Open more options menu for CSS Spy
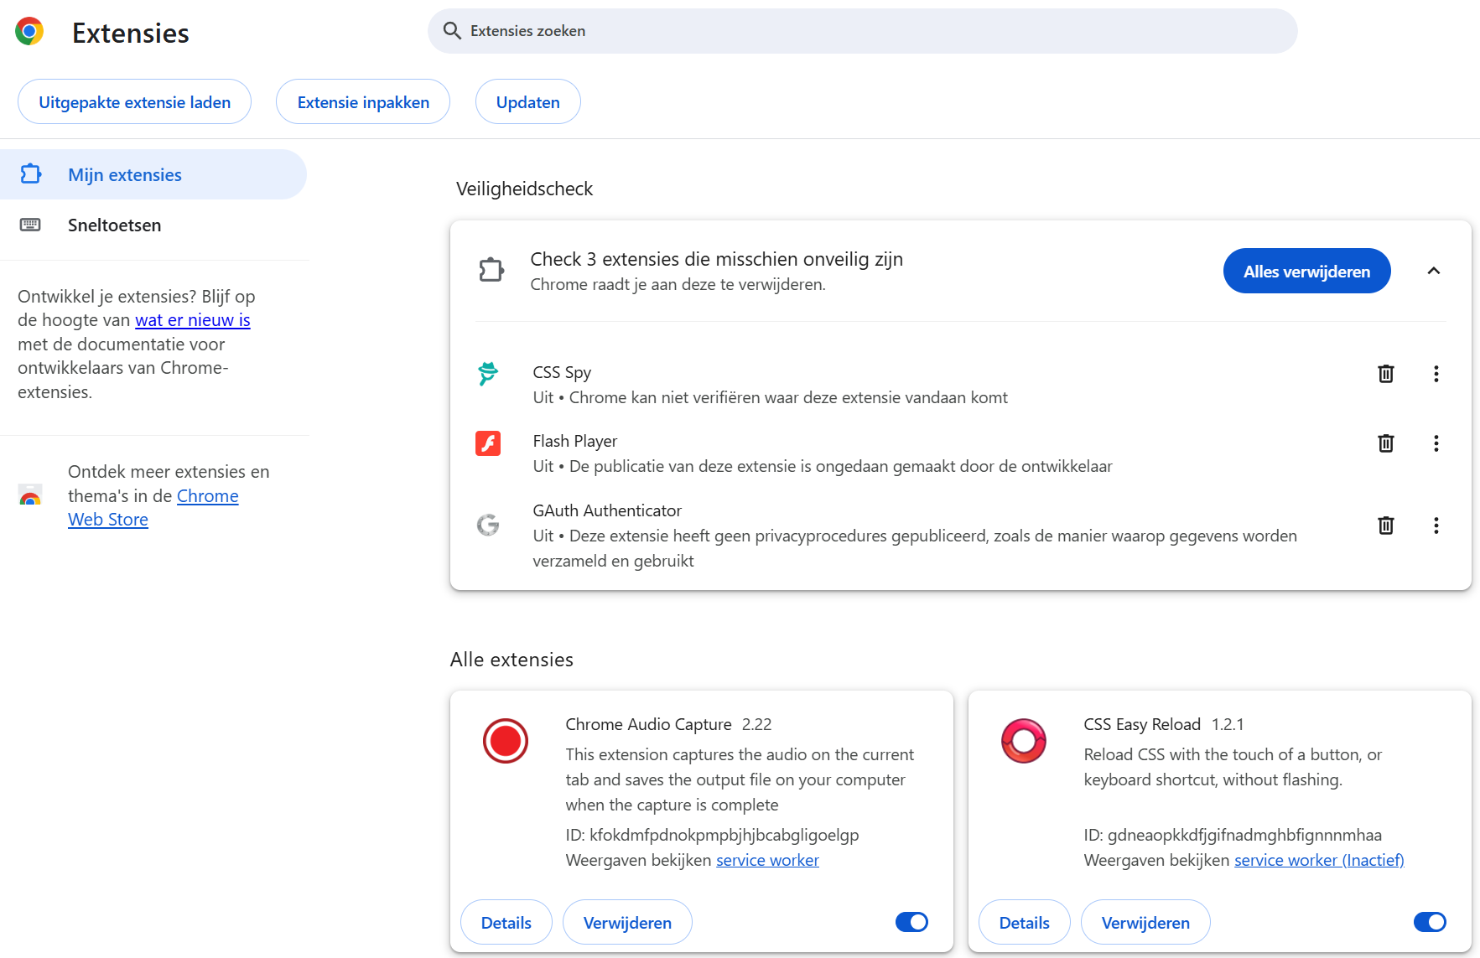 tap(1436, 374)
